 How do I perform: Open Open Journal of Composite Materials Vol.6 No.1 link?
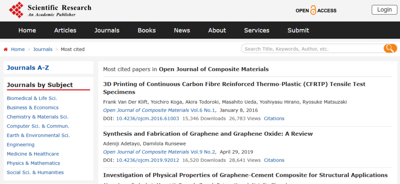click(159, 110)
